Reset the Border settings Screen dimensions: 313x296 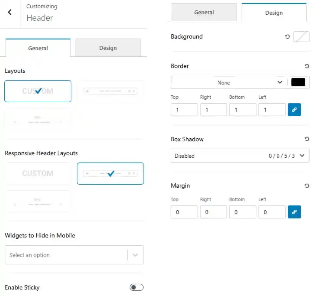[307, 66]
